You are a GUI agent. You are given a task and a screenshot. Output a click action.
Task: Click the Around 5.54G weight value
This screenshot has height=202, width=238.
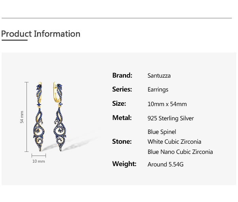coord(166,164)
